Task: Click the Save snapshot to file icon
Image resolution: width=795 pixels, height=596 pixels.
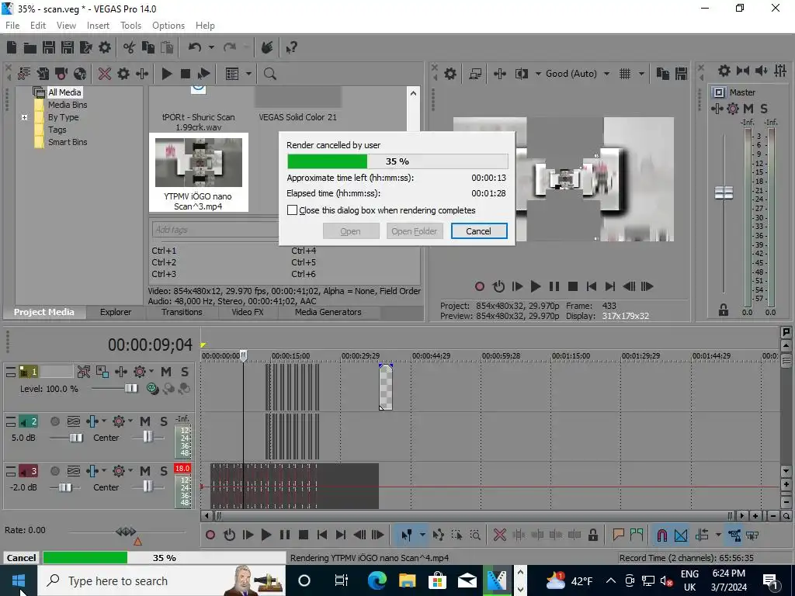Action: click(x=681, y=74)
